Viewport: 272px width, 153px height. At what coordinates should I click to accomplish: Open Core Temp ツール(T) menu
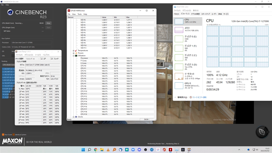pyautogui.click(x=38, y=55)
